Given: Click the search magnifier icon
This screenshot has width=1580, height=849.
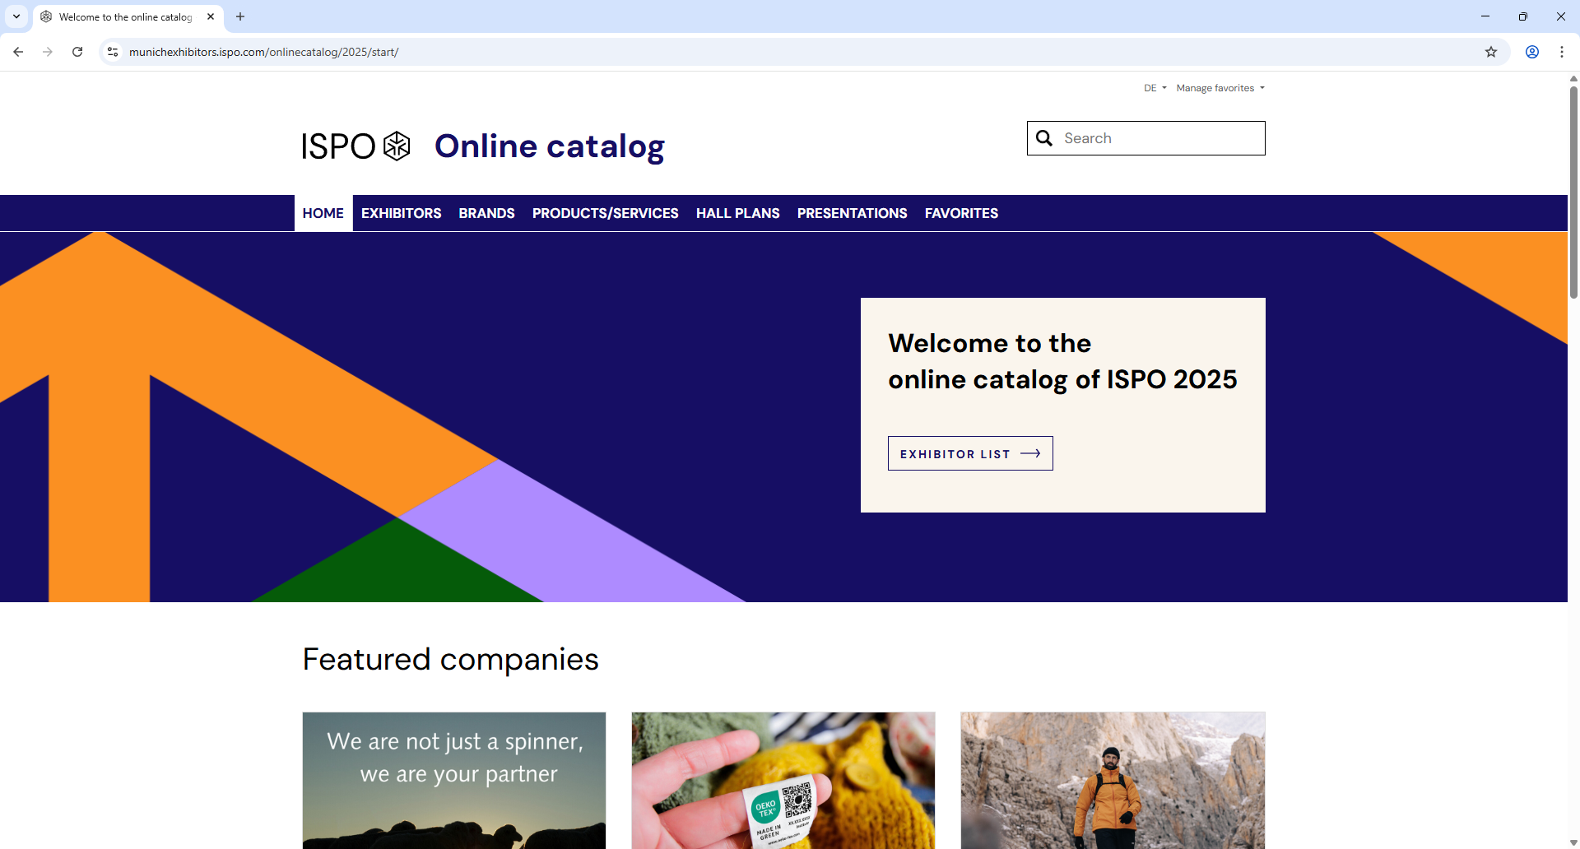Looking at the screenshot, I should pyautogui.click(x=1044, y=138).
